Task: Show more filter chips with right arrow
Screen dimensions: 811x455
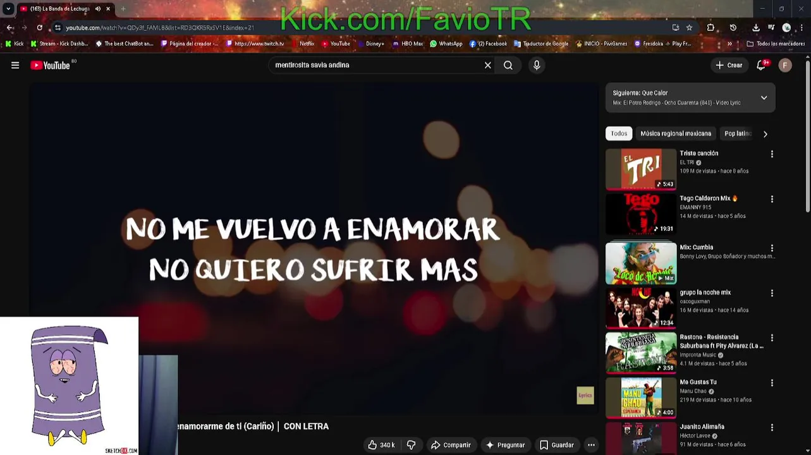Action: (x=765, y=134)
